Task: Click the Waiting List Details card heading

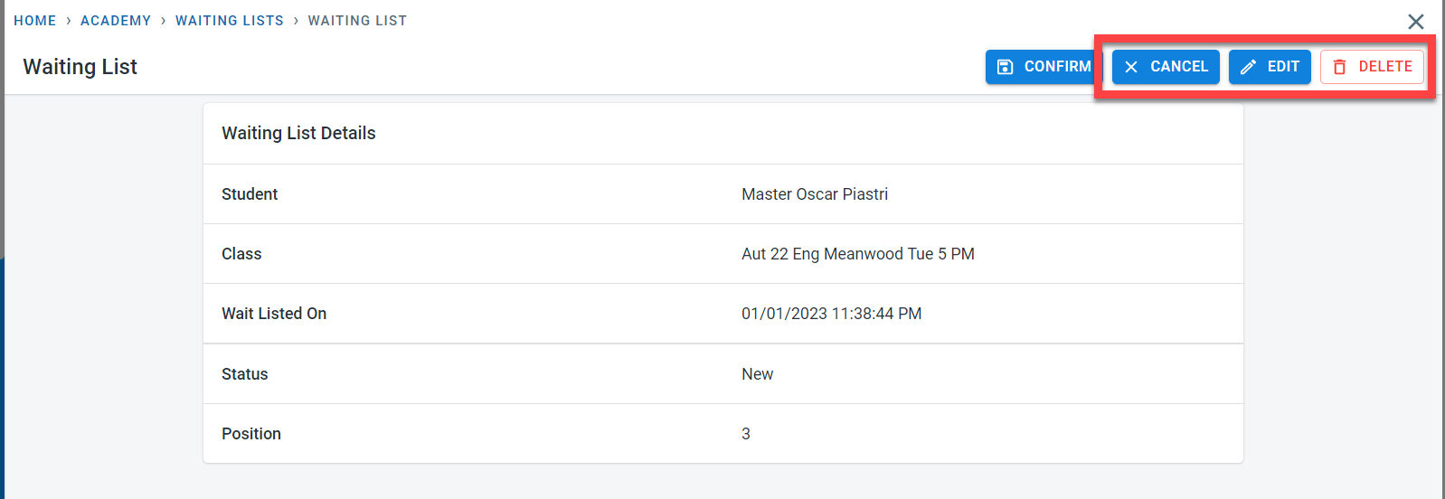Action: tap(298, 134)
